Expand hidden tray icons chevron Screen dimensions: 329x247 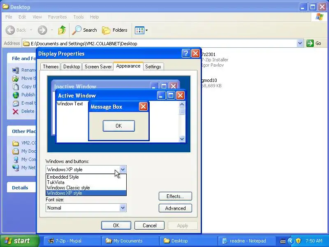[291, 241]
